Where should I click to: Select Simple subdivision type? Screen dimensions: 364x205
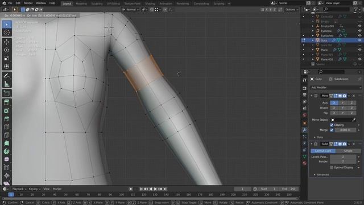tap(348, 151)
